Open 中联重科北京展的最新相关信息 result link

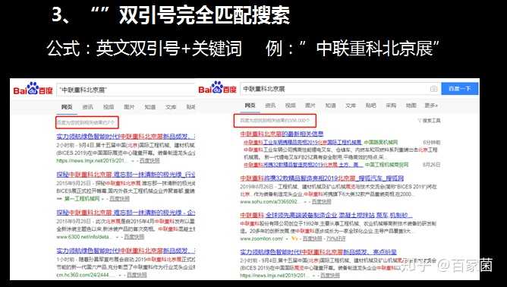point(282,134)
